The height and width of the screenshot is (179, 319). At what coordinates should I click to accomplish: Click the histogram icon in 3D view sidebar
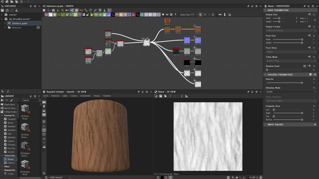pos(44,147)
